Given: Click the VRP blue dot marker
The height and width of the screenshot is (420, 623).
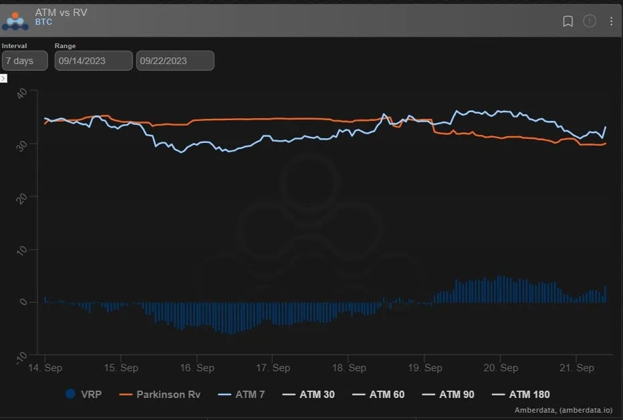Looking at the screenshot, I should click(70, 394).
